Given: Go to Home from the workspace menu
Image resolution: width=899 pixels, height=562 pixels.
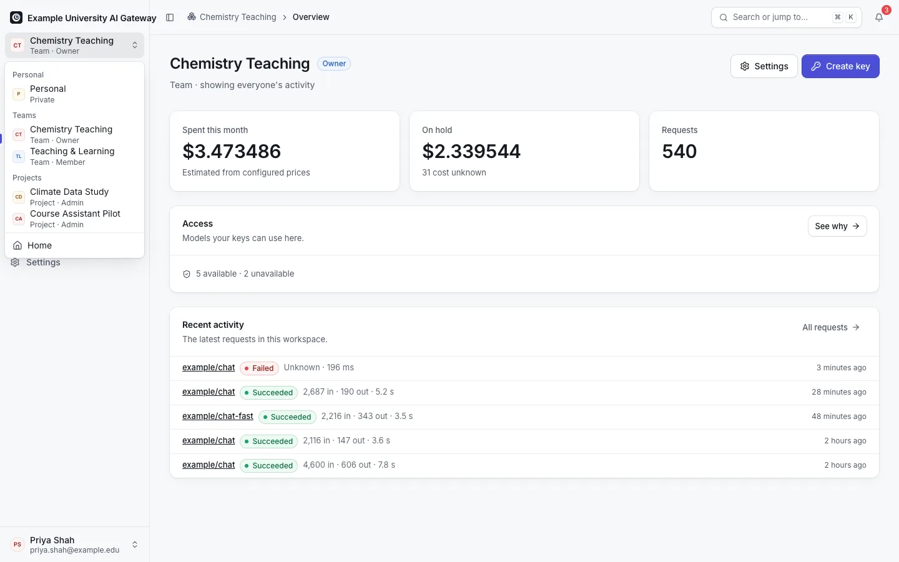Looking at the screenshot, I should [x=75, y=245].
